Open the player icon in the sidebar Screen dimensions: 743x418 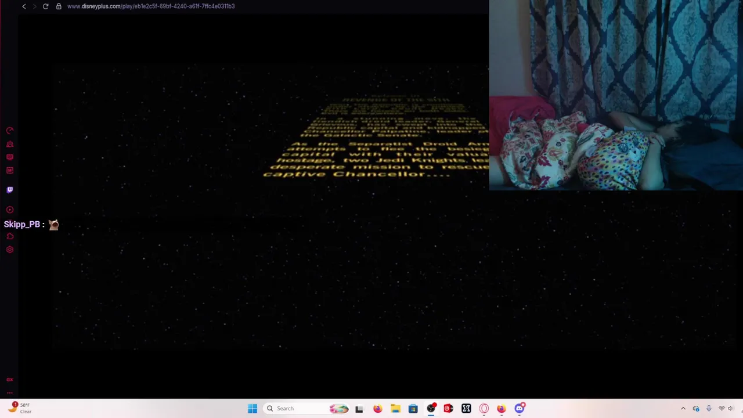point(10,210)
